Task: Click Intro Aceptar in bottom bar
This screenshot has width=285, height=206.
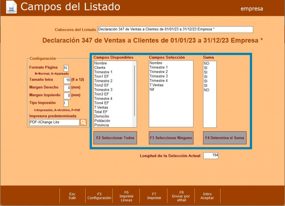Action: click(207, 196)
